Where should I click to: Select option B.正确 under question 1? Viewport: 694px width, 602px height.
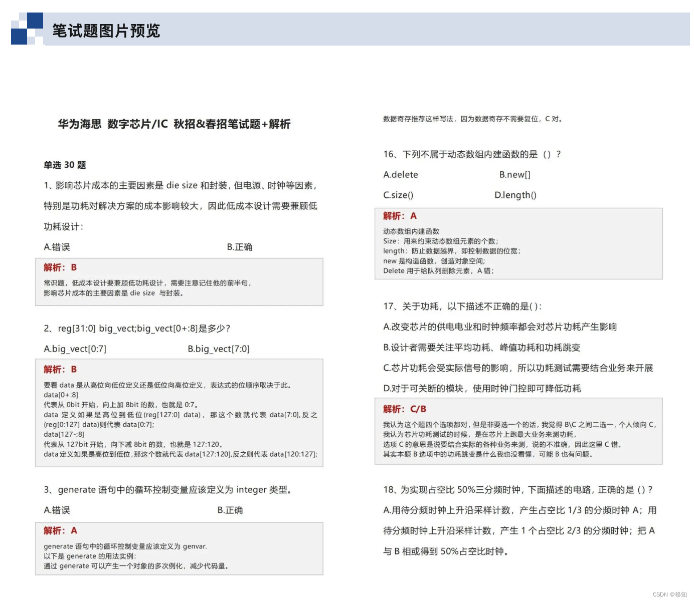pos(239,247)
